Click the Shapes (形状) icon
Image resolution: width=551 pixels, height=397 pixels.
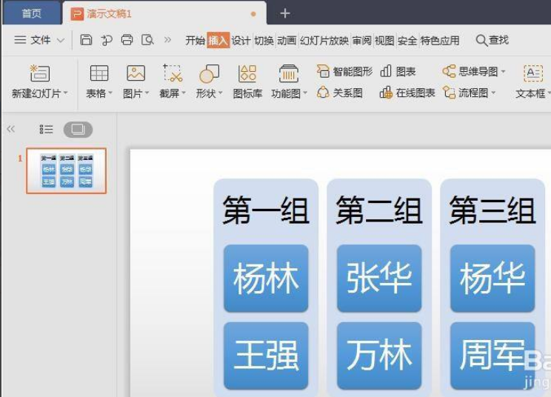click(209, 73)
